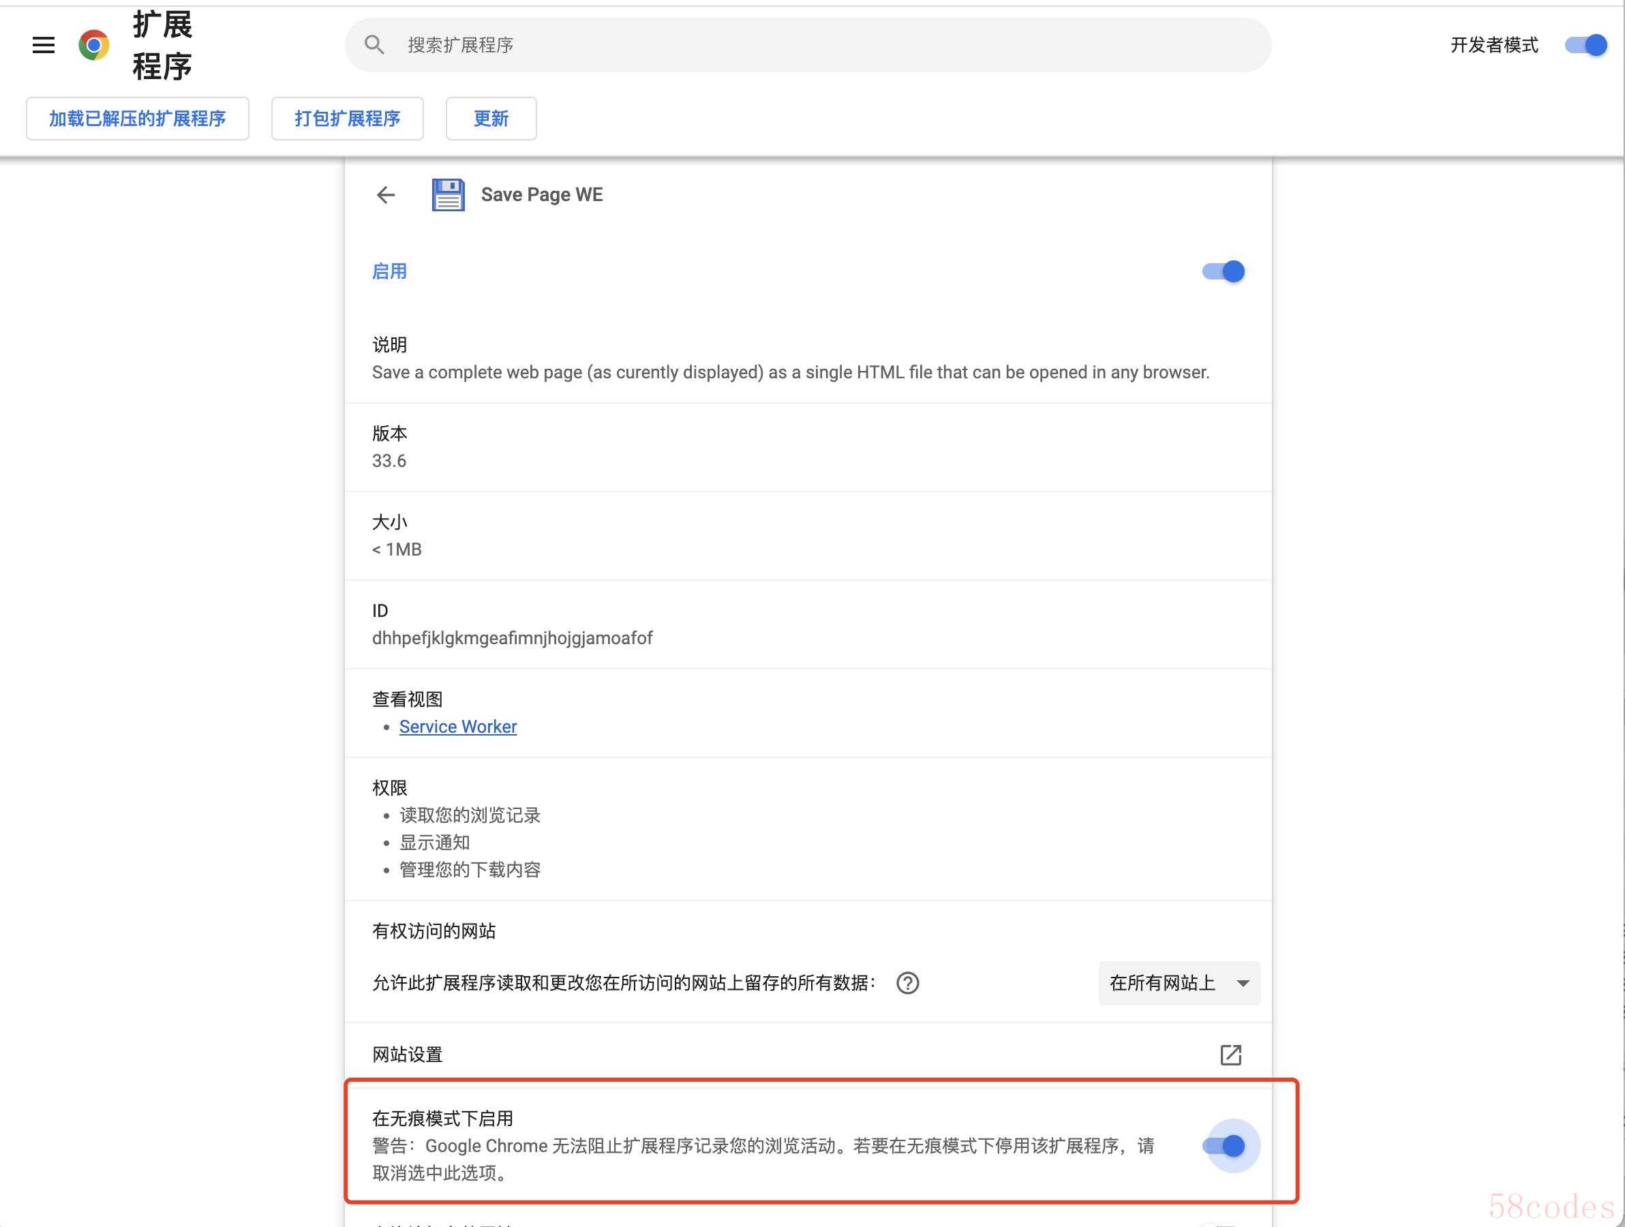Open help icon next to site access
1625x1227 pixels.
(907, 983)
